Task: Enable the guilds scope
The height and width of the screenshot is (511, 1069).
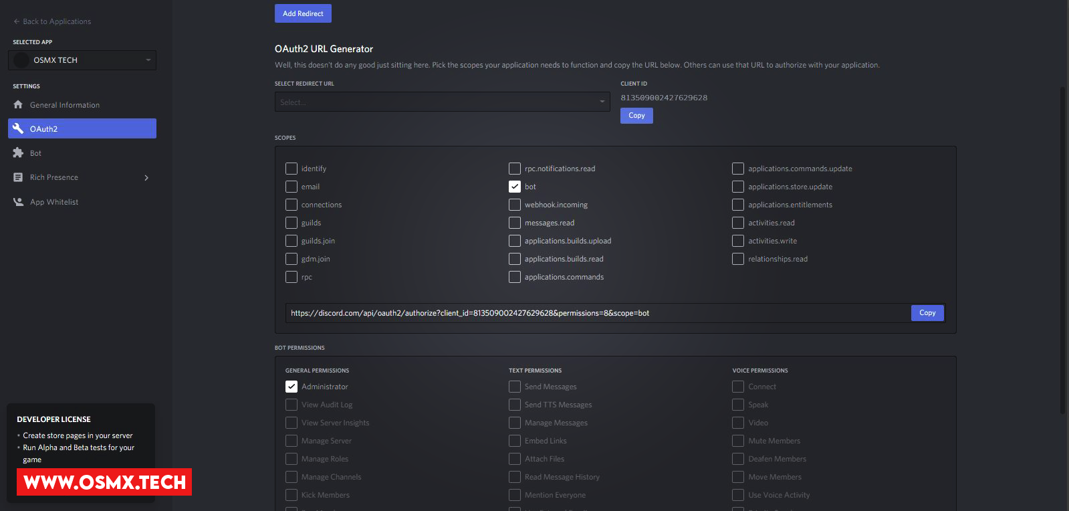Action: (291, 223)
